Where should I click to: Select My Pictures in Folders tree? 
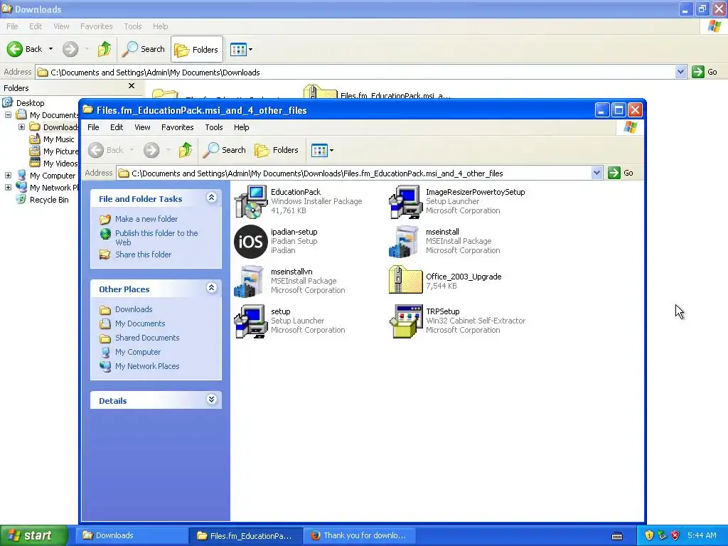pyautogui.click(x=61, y=151)
